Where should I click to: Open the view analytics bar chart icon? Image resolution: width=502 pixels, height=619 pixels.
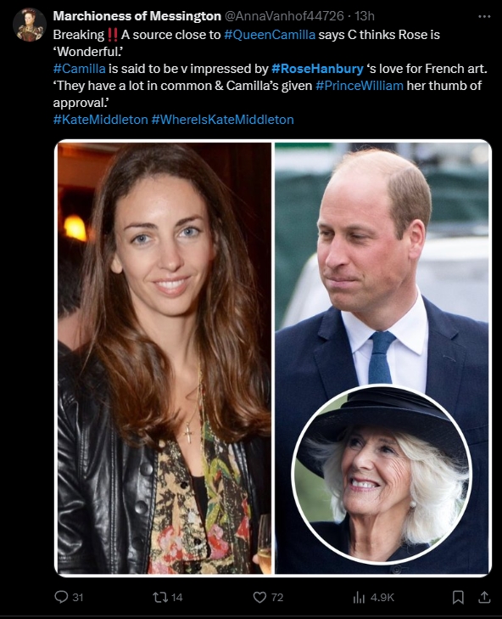click(359, 597)
